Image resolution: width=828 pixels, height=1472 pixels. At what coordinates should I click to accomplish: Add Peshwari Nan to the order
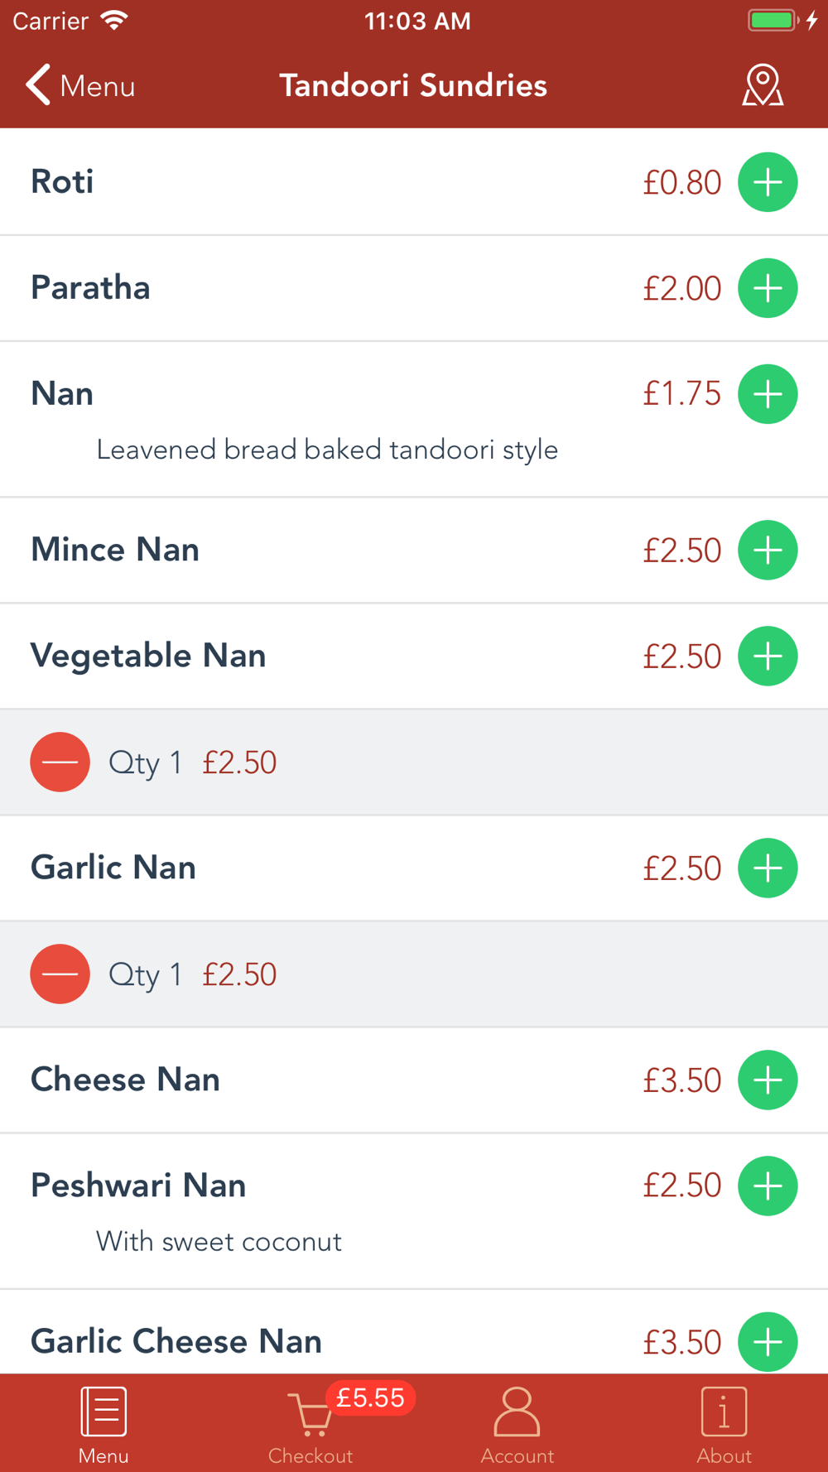pyautogui.click(x=768, y=1186)
